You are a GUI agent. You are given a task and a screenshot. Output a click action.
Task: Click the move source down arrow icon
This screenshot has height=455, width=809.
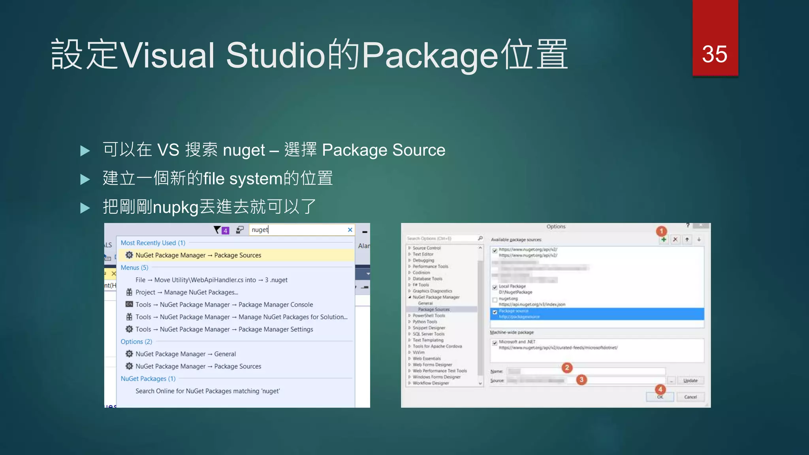coord(699,239)
